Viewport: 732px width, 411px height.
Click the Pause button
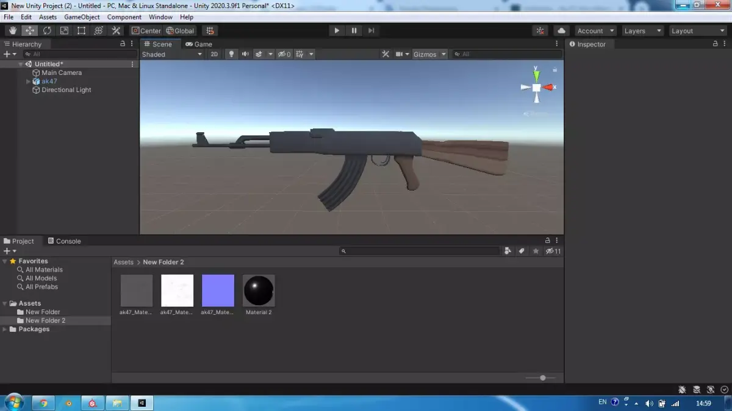(354, 30)
